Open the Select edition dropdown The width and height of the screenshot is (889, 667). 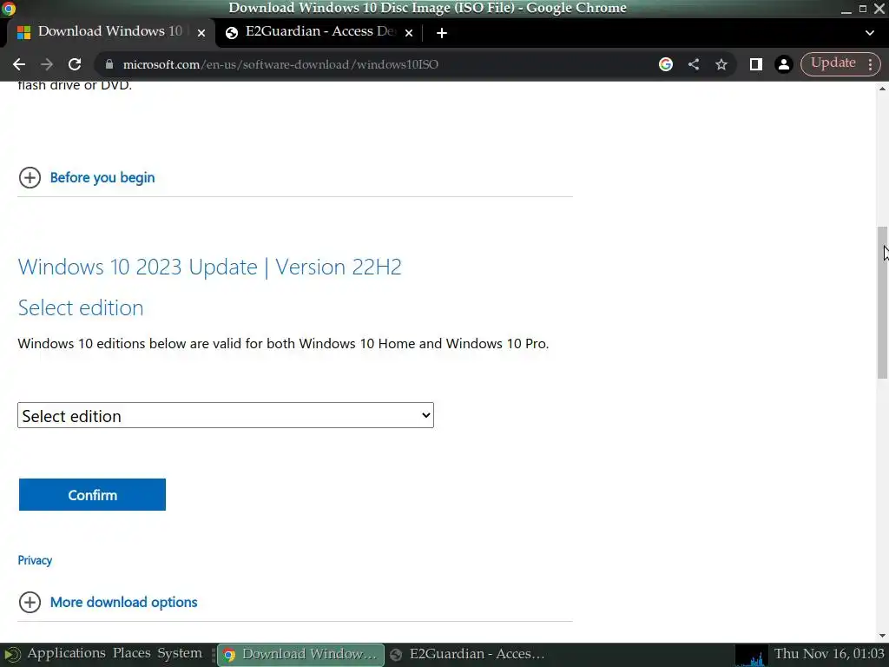[226, 415]
